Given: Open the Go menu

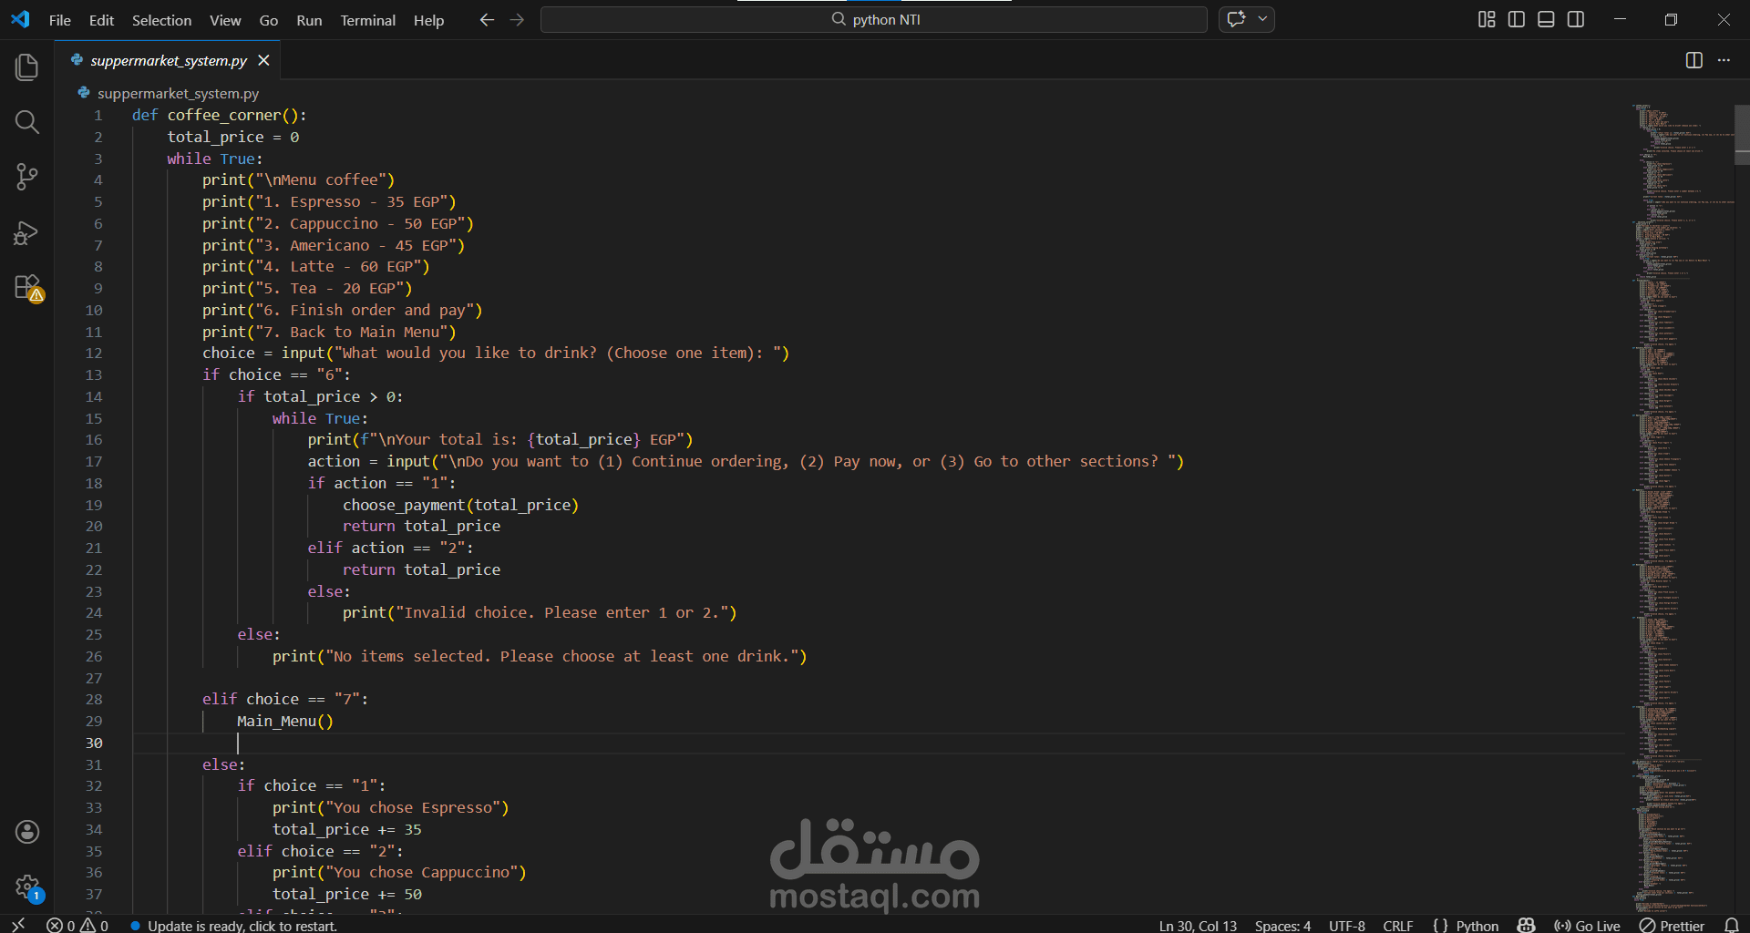Looking at the screenshot, I should (269, 20).
